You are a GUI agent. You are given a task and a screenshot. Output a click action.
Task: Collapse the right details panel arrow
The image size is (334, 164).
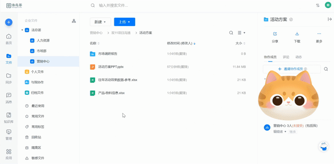[329, 19]
